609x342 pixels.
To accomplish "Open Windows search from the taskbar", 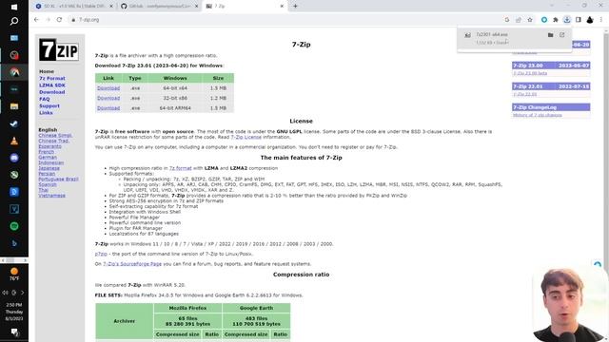I will [x=14, y=21].
